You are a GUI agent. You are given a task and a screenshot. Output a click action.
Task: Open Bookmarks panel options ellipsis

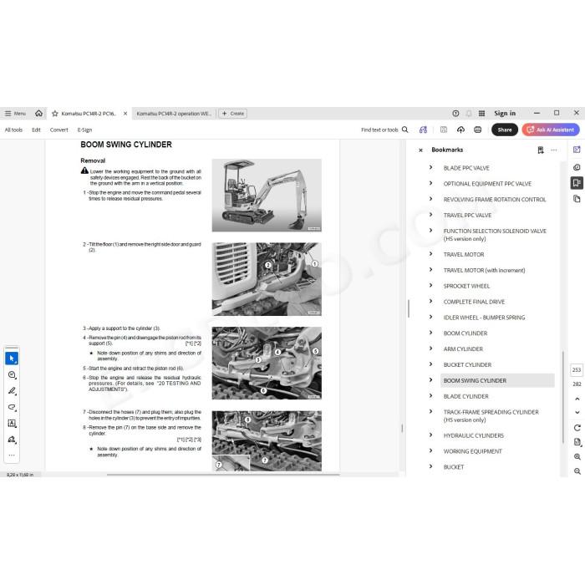click(x=553, y=150)
